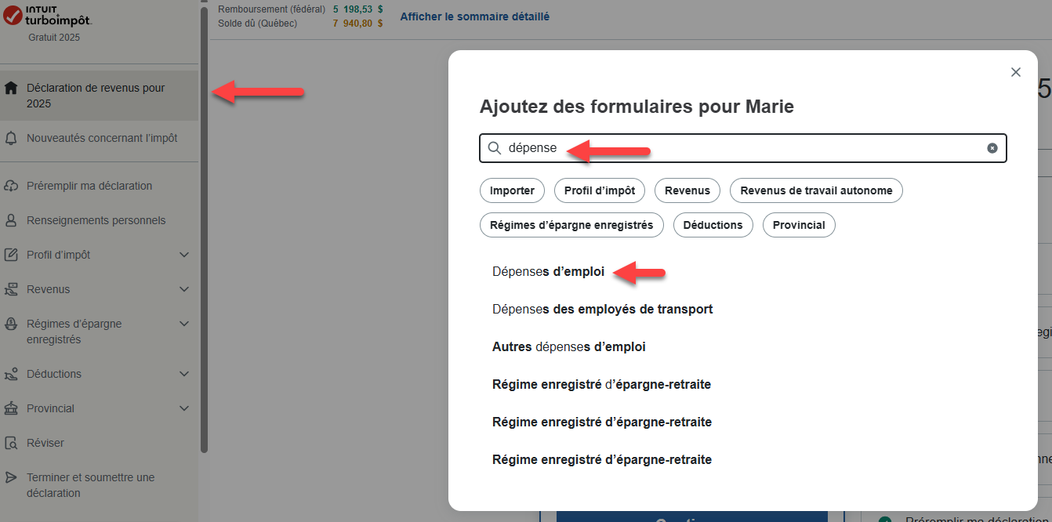Click the paper plane icon for Terminer et soumettre
Screen dimensions: 1052x522
(x=11, y=477)
